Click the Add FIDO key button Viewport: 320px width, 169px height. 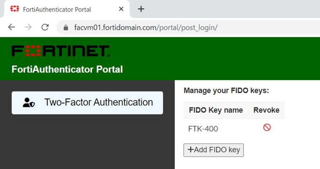coord(213,150)
